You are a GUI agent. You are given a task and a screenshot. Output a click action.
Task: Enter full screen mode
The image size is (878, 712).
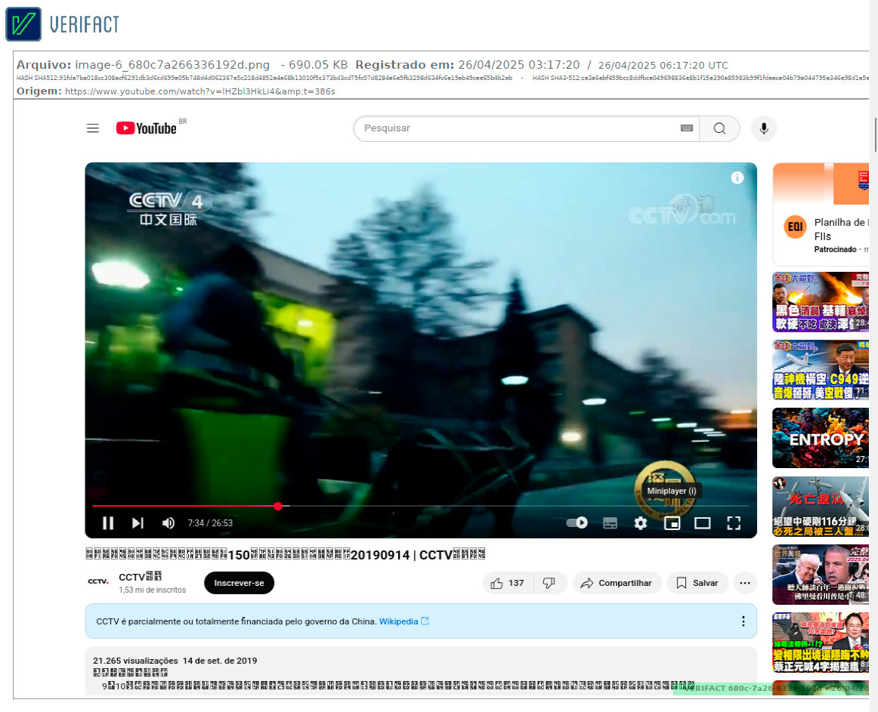point(734,522)
